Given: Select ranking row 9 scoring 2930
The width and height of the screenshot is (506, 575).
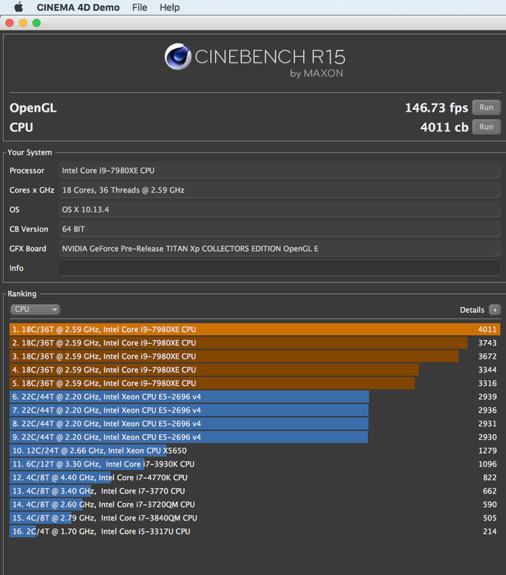Looking at the screenshot, I should [x=255, y=437].
